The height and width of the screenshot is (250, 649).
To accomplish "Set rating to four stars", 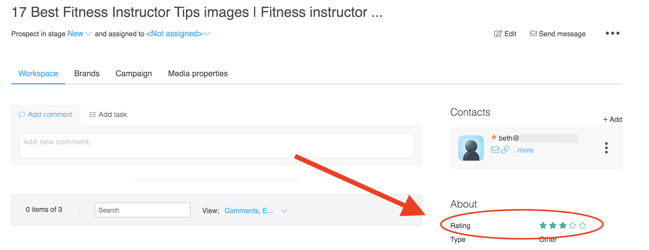I will pos(573,225).
